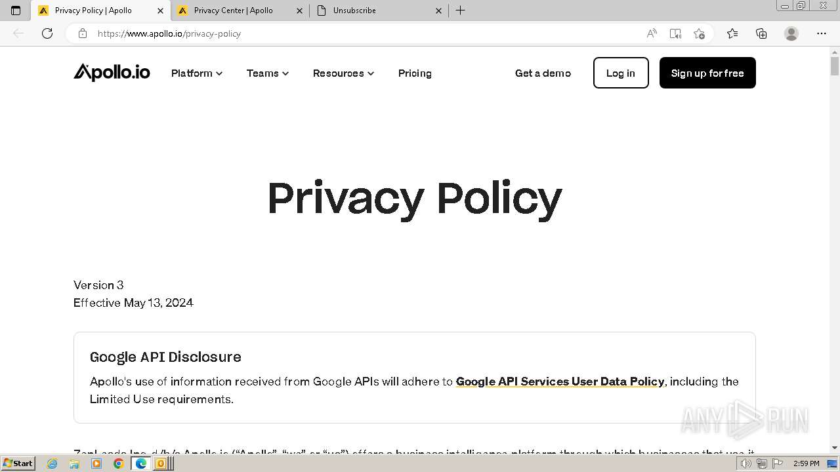The height and width of the screenshot is (472, 840).
Task: Open the Pricing page
Action: pos(415,73)
